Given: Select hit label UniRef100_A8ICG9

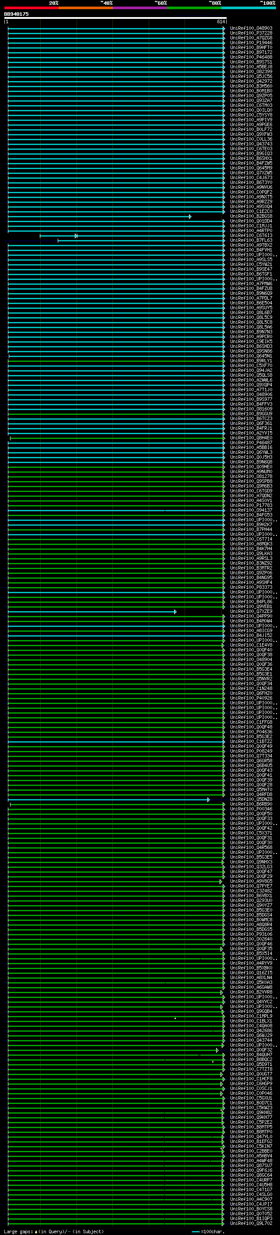Looking at the screenshot, I should click(251, 631).
